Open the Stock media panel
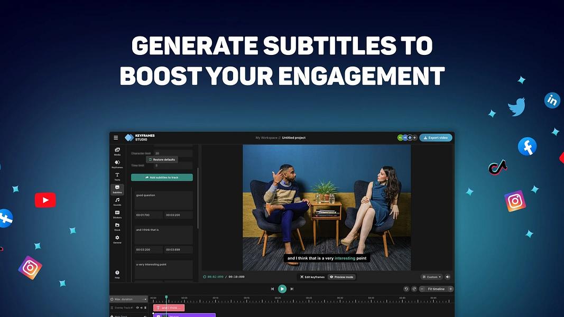Image resolution: width=564 pixels, height=317 pixels. tap(117, 227)
